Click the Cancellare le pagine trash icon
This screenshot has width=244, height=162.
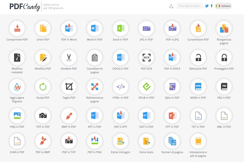tap(95, 57)
